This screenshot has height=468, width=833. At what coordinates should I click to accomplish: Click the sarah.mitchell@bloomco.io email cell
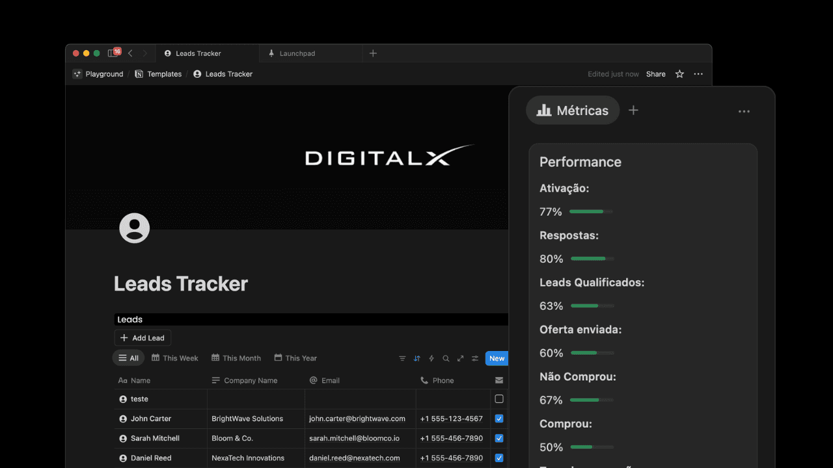pyautogui.click(x=361, y=438)
